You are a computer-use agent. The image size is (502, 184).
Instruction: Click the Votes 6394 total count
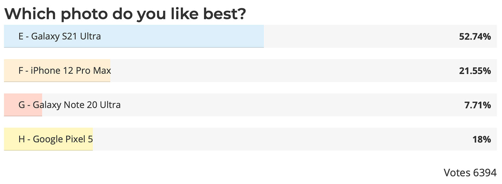470,173
